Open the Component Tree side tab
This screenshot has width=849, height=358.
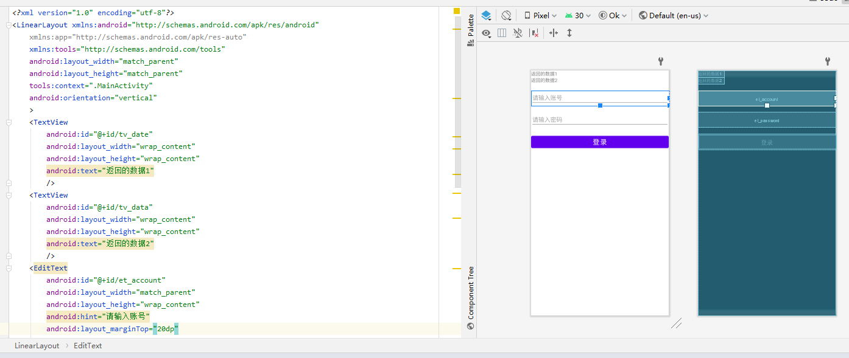[x=470, y=298]
